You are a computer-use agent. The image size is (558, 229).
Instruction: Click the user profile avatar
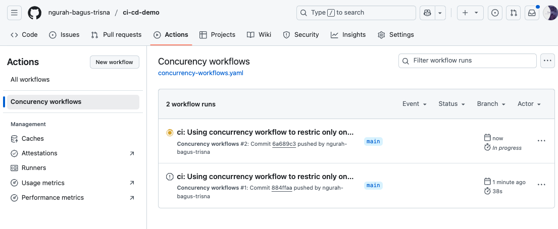pyautogui.click(x=550, y=13)
